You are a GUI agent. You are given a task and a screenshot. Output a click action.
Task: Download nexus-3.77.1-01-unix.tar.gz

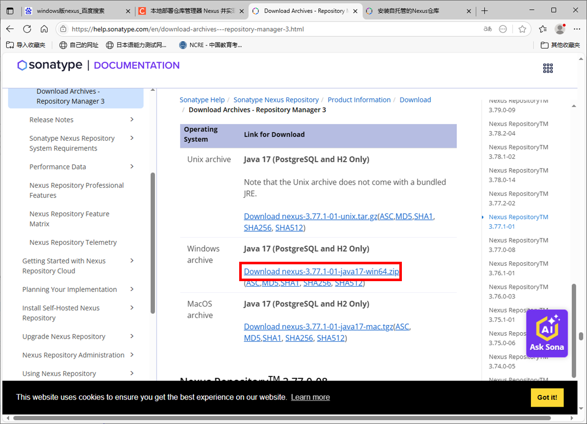pos(311,216)
